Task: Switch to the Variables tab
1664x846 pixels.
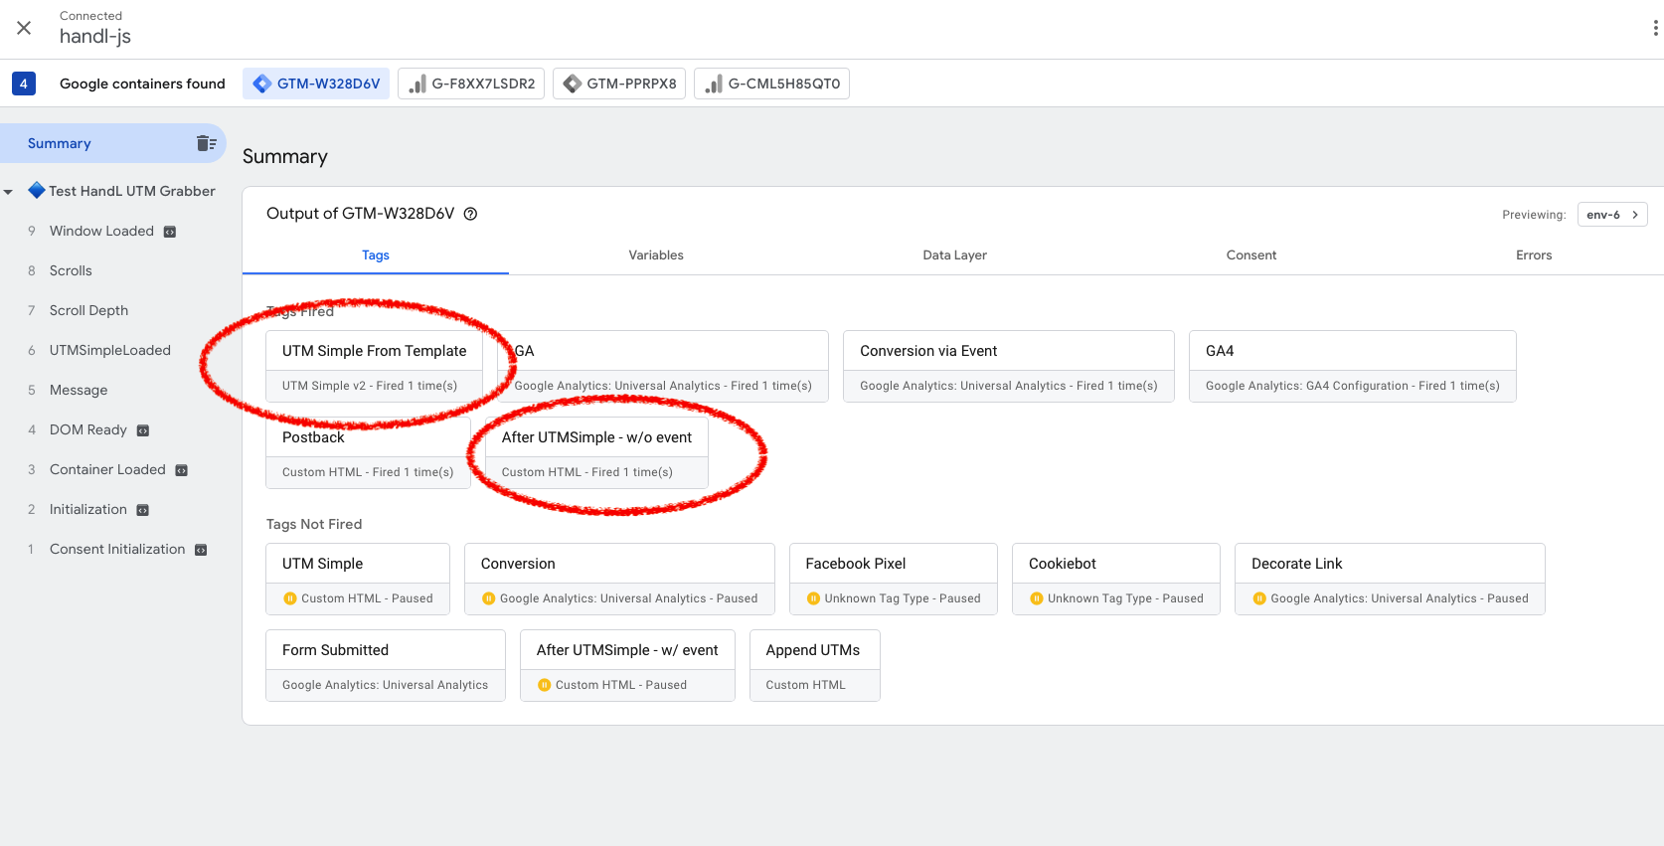Action: click(655, 255)
